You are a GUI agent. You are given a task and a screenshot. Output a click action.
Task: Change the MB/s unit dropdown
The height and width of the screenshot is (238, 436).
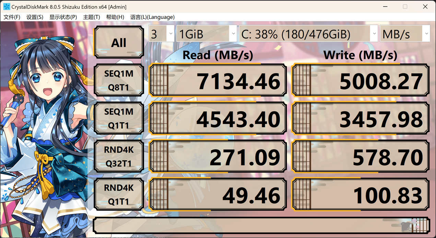405,34
